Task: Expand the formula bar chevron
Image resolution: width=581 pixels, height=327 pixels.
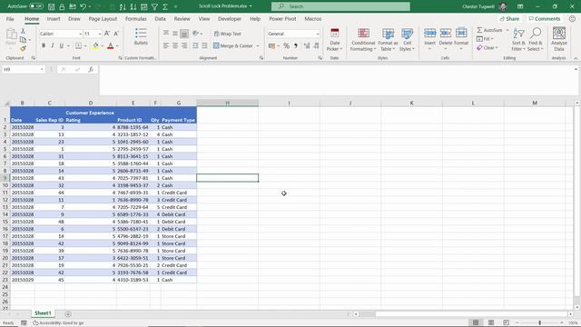Action: 576,69
